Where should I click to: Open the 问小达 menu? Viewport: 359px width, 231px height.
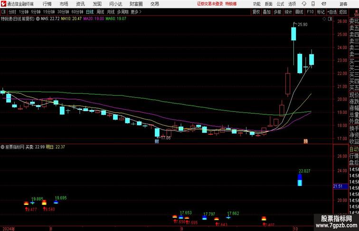pyautogui.click(x=115, y=4)
